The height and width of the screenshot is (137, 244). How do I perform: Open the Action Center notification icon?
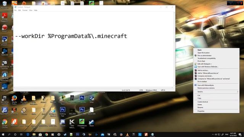240,134
